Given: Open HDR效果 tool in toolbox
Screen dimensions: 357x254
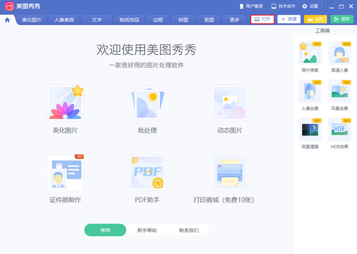Looking at the screenshot, I should point(340,130).
